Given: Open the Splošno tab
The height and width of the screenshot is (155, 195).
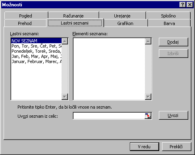Looking at the screenshot, I should click(x=168, y=16).
